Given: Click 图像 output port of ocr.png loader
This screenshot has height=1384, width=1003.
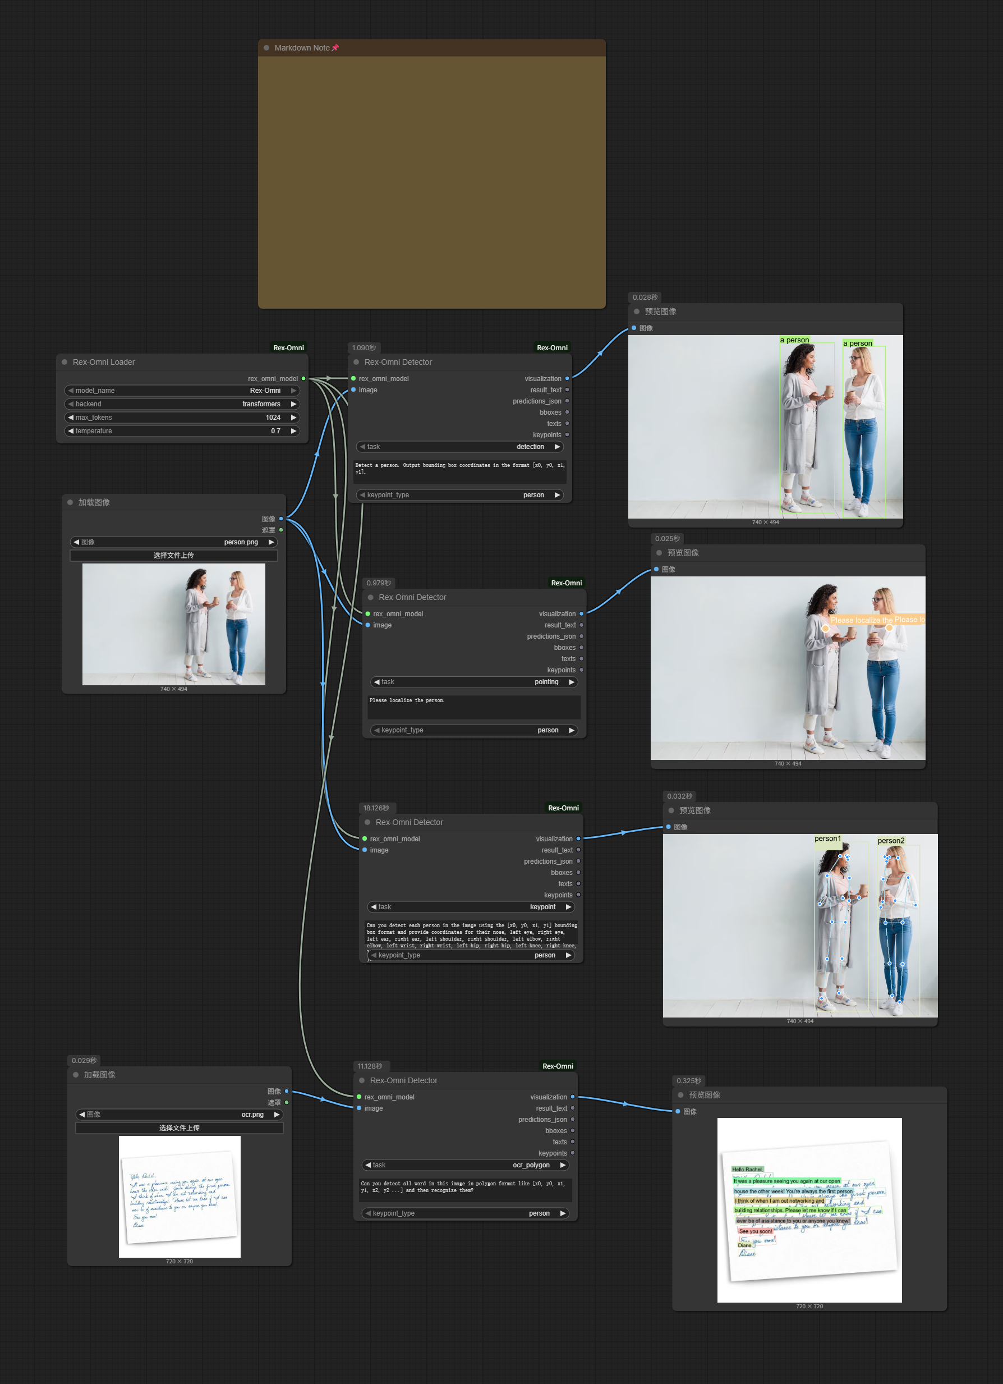Looking at the screenshot, I should [286, 1091].
